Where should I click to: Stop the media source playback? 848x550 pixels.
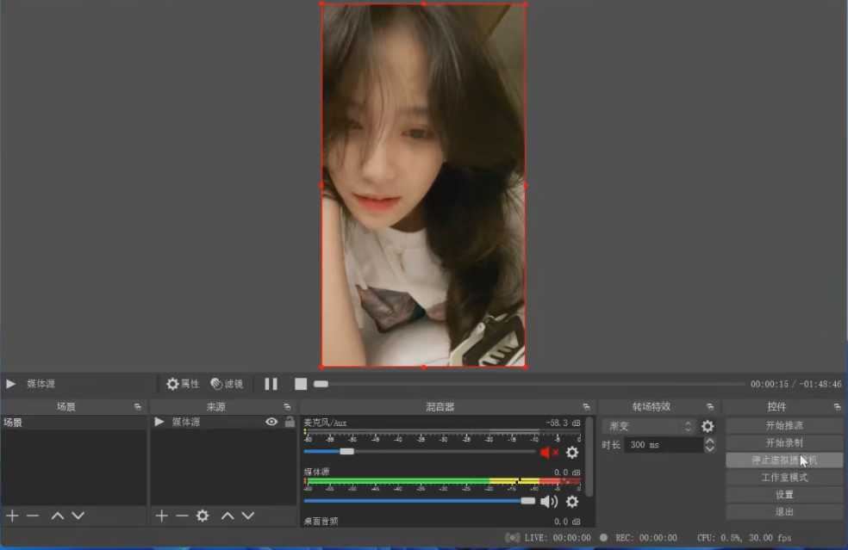(x=301, y=384)
